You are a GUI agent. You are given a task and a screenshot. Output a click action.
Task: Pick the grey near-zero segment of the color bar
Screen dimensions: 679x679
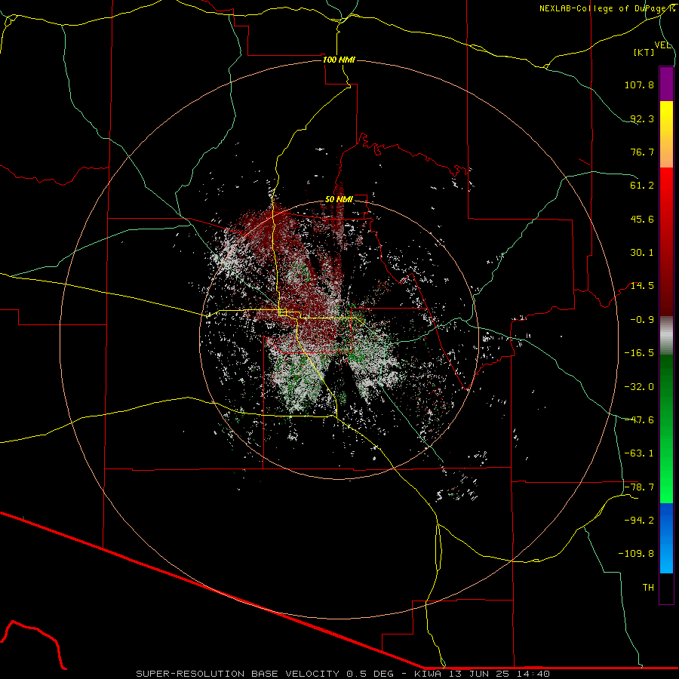click(x=666, y=336)
